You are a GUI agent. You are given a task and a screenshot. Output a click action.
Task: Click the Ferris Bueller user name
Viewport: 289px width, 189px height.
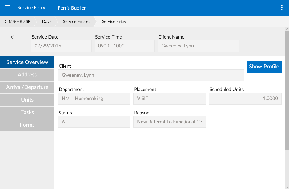coord(72,8)
